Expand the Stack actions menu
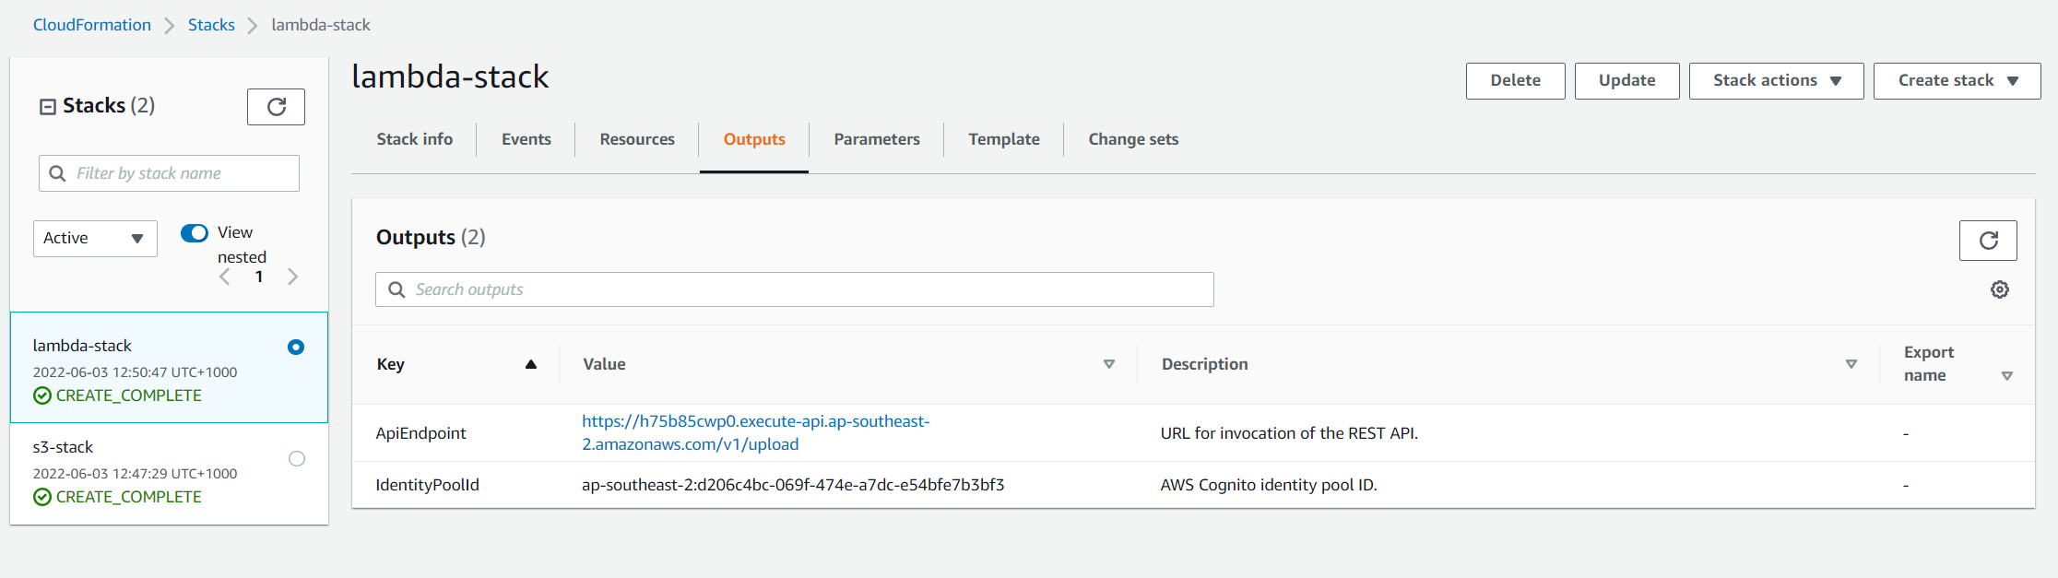This screenshot has height=578, width=2058. (1776, 81)
